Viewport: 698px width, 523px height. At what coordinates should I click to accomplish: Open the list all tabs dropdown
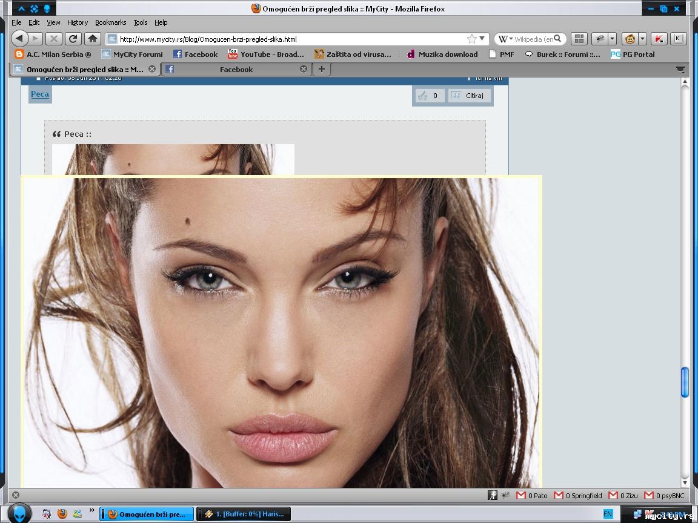(x=680, y=70)
